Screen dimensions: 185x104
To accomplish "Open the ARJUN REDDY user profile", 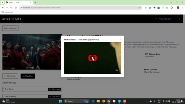I will (163, 19).
